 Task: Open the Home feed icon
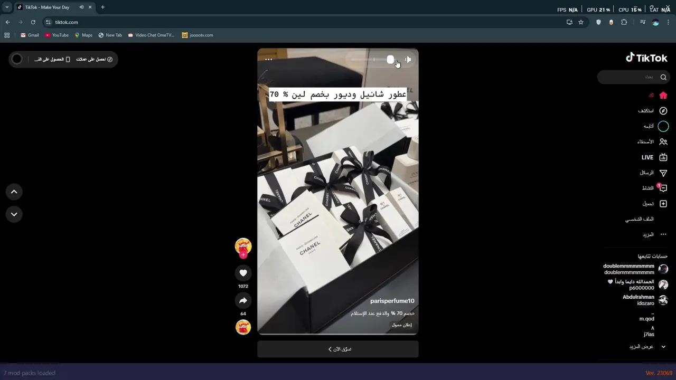(663, 96)
